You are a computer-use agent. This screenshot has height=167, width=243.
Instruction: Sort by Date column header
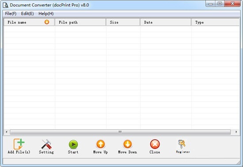pos(166,22)
